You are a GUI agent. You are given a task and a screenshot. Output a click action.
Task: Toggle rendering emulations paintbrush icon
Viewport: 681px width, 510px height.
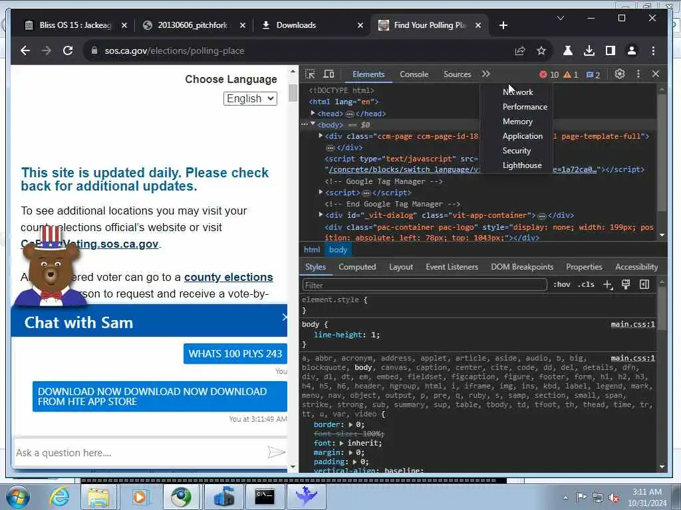[x=626, y=284]
